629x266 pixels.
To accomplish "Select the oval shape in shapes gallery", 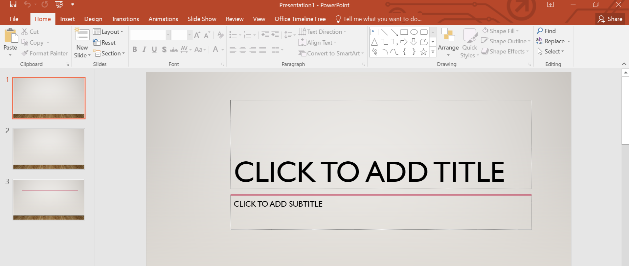I will [414, 32].
